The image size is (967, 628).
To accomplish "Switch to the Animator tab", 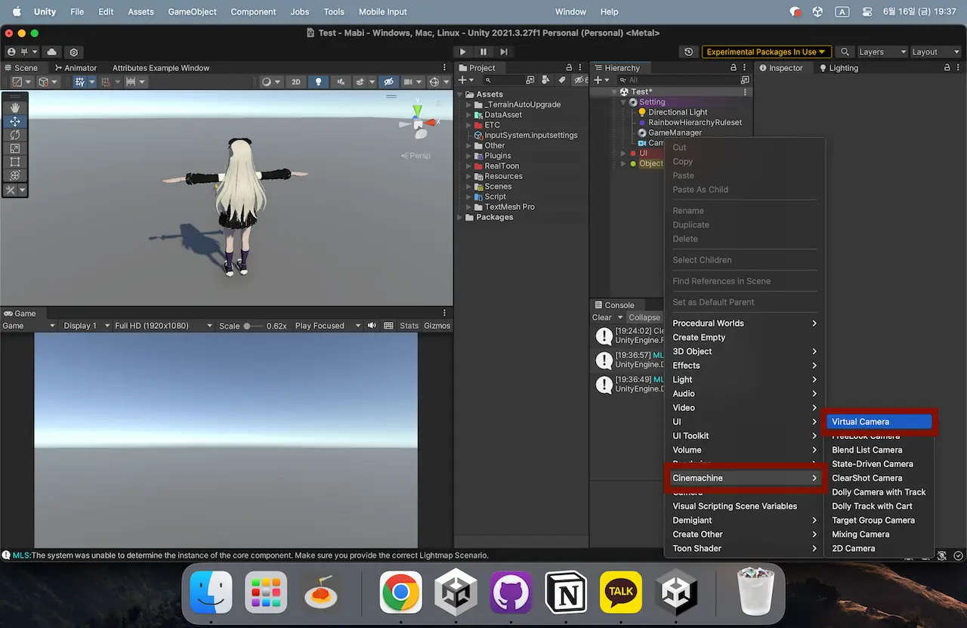I will (76, 68).
